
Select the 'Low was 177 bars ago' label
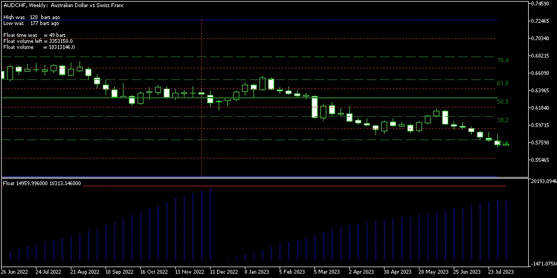click(31, 23)
